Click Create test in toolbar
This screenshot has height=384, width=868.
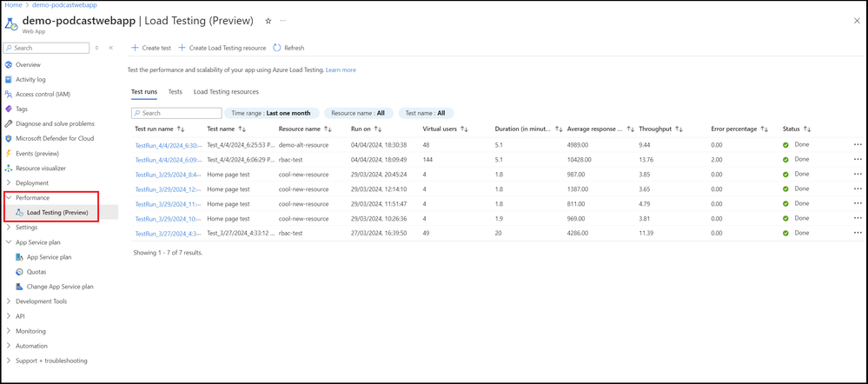click(151, 48)
